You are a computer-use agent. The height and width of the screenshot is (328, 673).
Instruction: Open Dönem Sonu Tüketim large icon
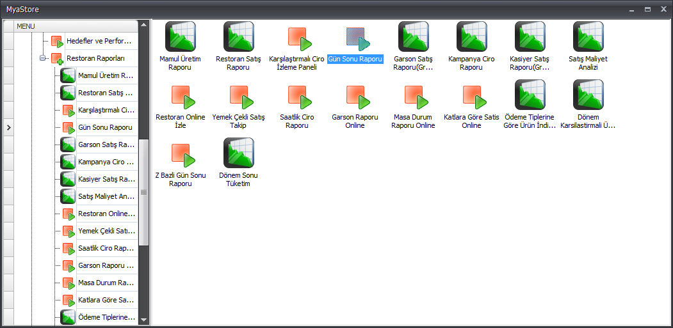tap(239, 153)
